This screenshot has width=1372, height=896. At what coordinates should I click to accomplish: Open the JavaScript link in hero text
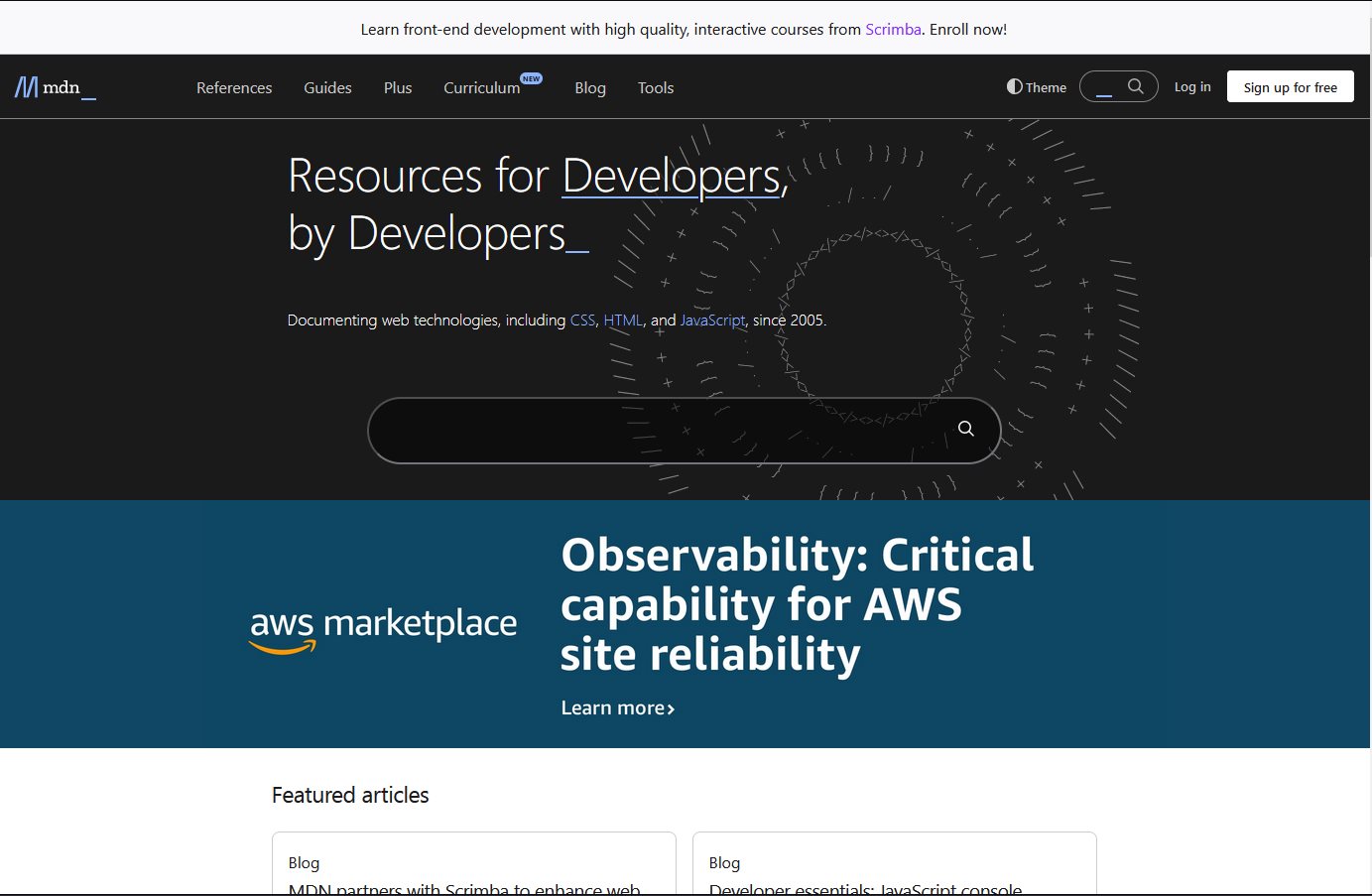click(x=712, y=320)
